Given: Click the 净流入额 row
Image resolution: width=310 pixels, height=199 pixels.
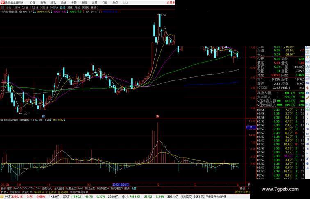Looking at the screenshot, I should coord(281,93).
